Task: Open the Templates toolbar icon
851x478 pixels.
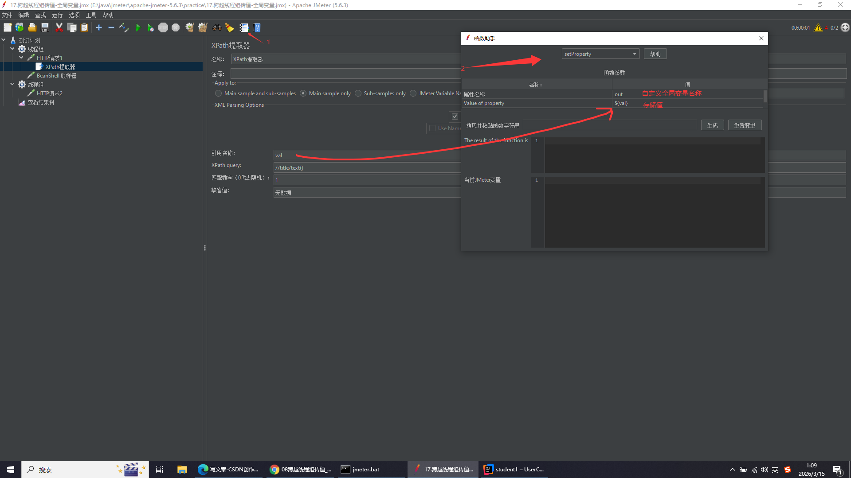Action: (20, 27)
